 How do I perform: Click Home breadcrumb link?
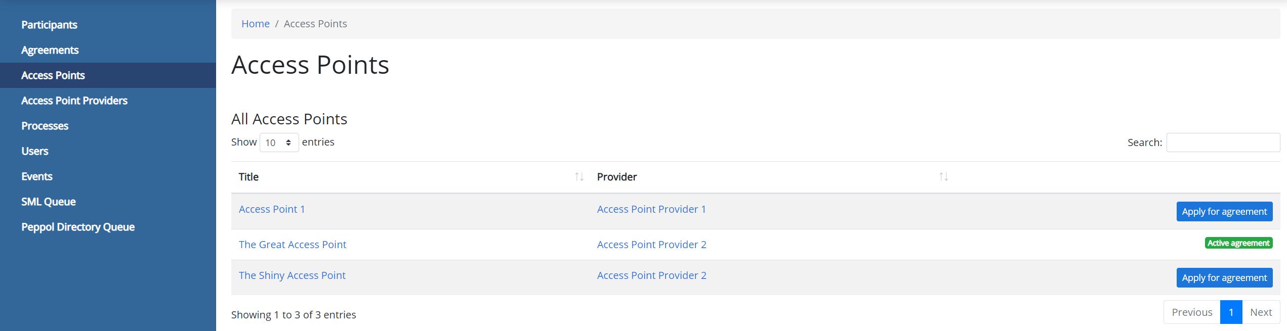pyautogui.click(x=255, y=24)
